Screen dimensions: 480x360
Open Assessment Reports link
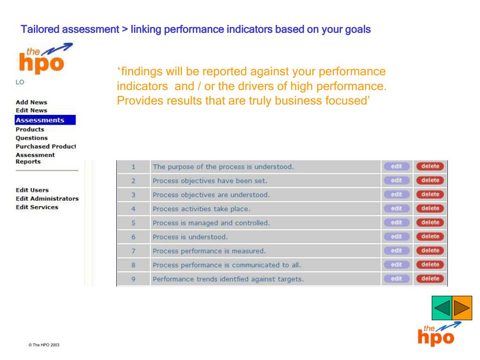(35, 158)
